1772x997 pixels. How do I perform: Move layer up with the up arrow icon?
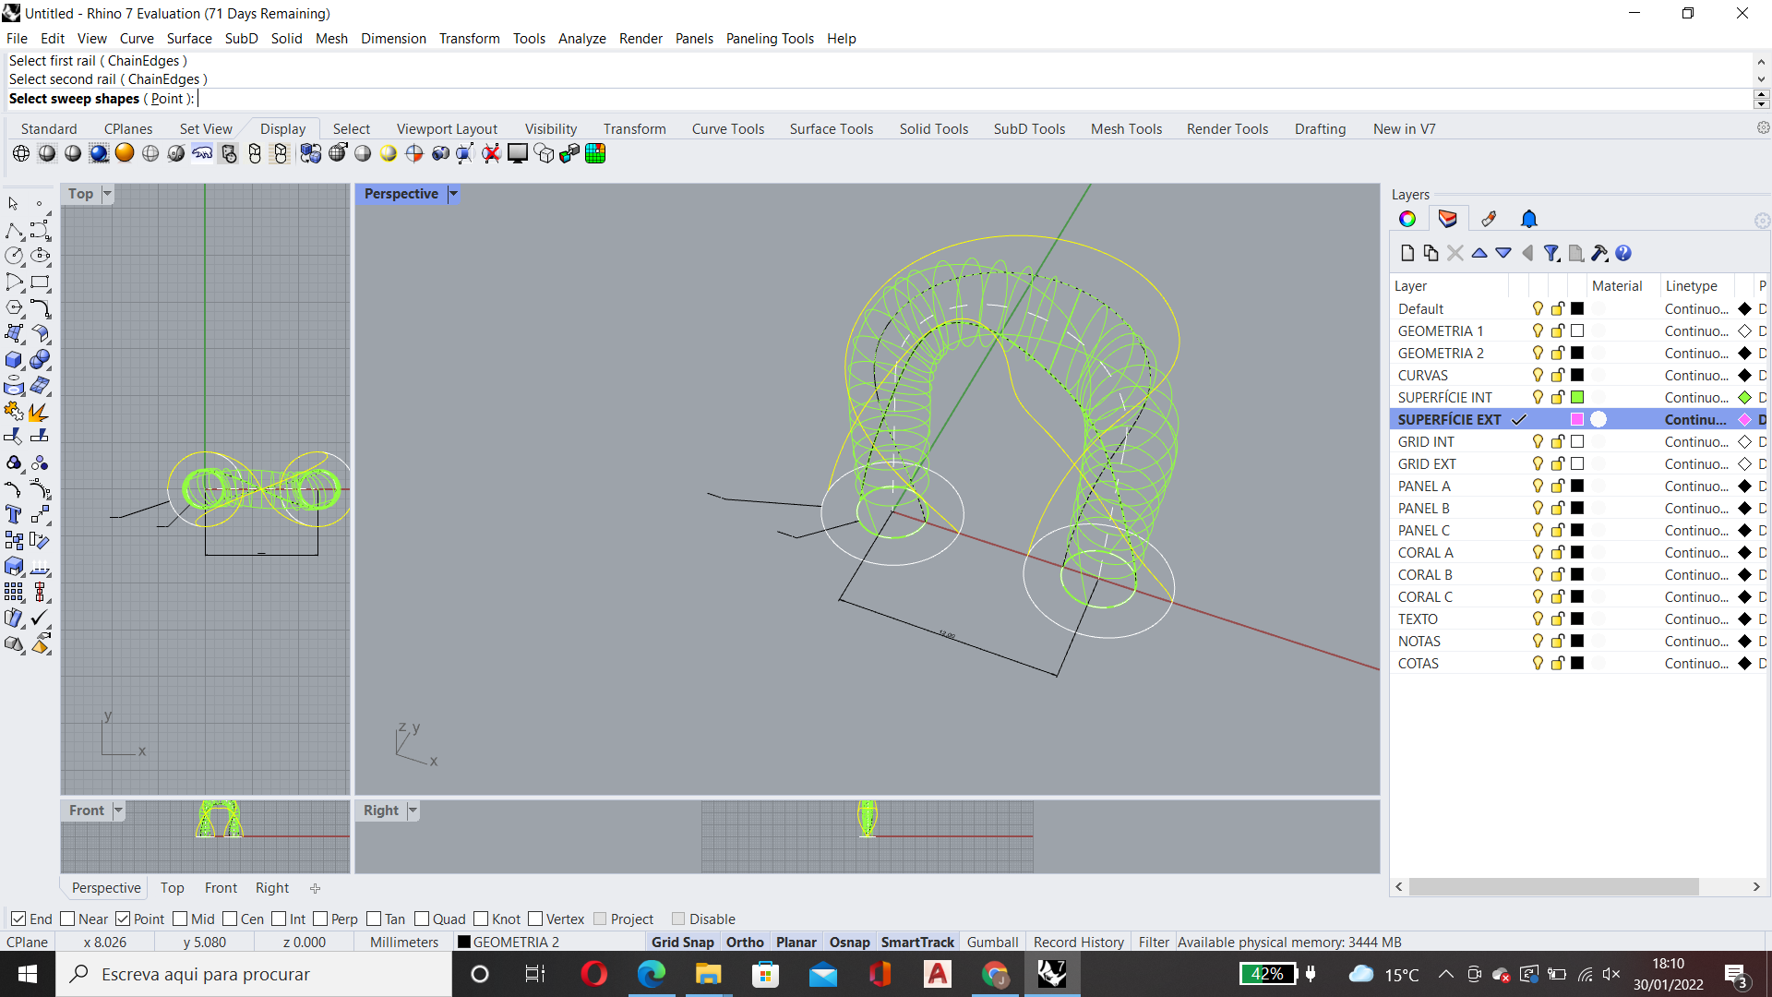[1479, 253]
